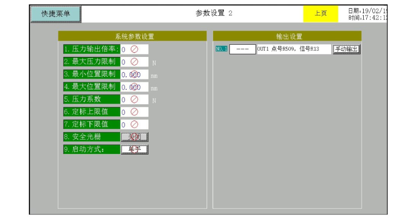Image resolution: width=410 pixels, height=220 pixels.
Task: Click the 最小位置限制 value field
Action: (134, 74)
